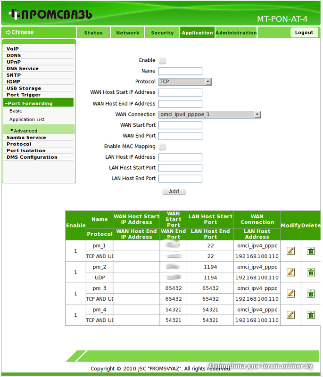Image resolution: width=323 pixels, height=377 pixels.
Task: Click the Promsvyaz logo in header
Action: (x=50, y=14)
